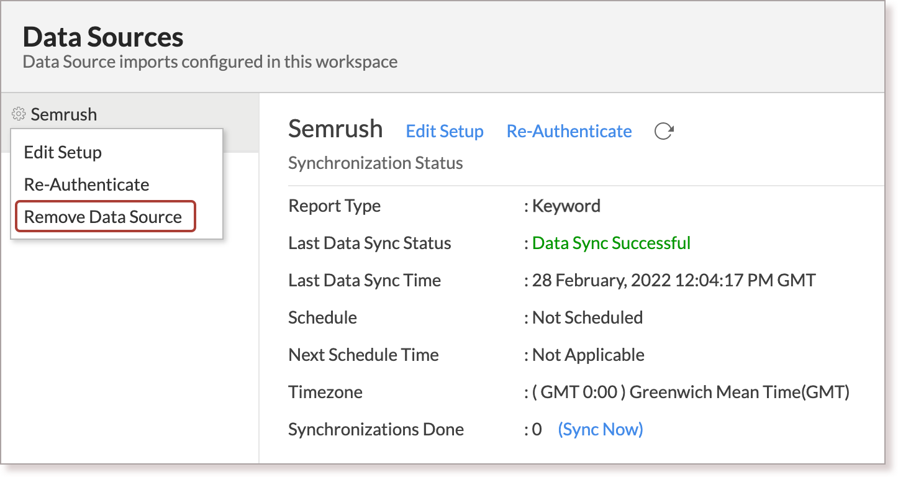Choose Edit Setup from the context menu
898x477 pixels.
(63, 152)
